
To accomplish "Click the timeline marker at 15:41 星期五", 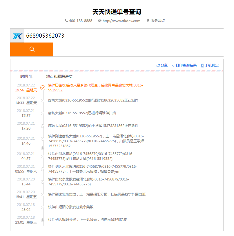I will click(x=43, y=194).
